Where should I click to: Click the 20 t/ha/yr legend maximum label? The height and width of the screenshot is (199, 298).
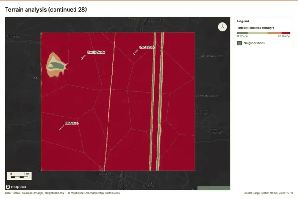(284, 36)
